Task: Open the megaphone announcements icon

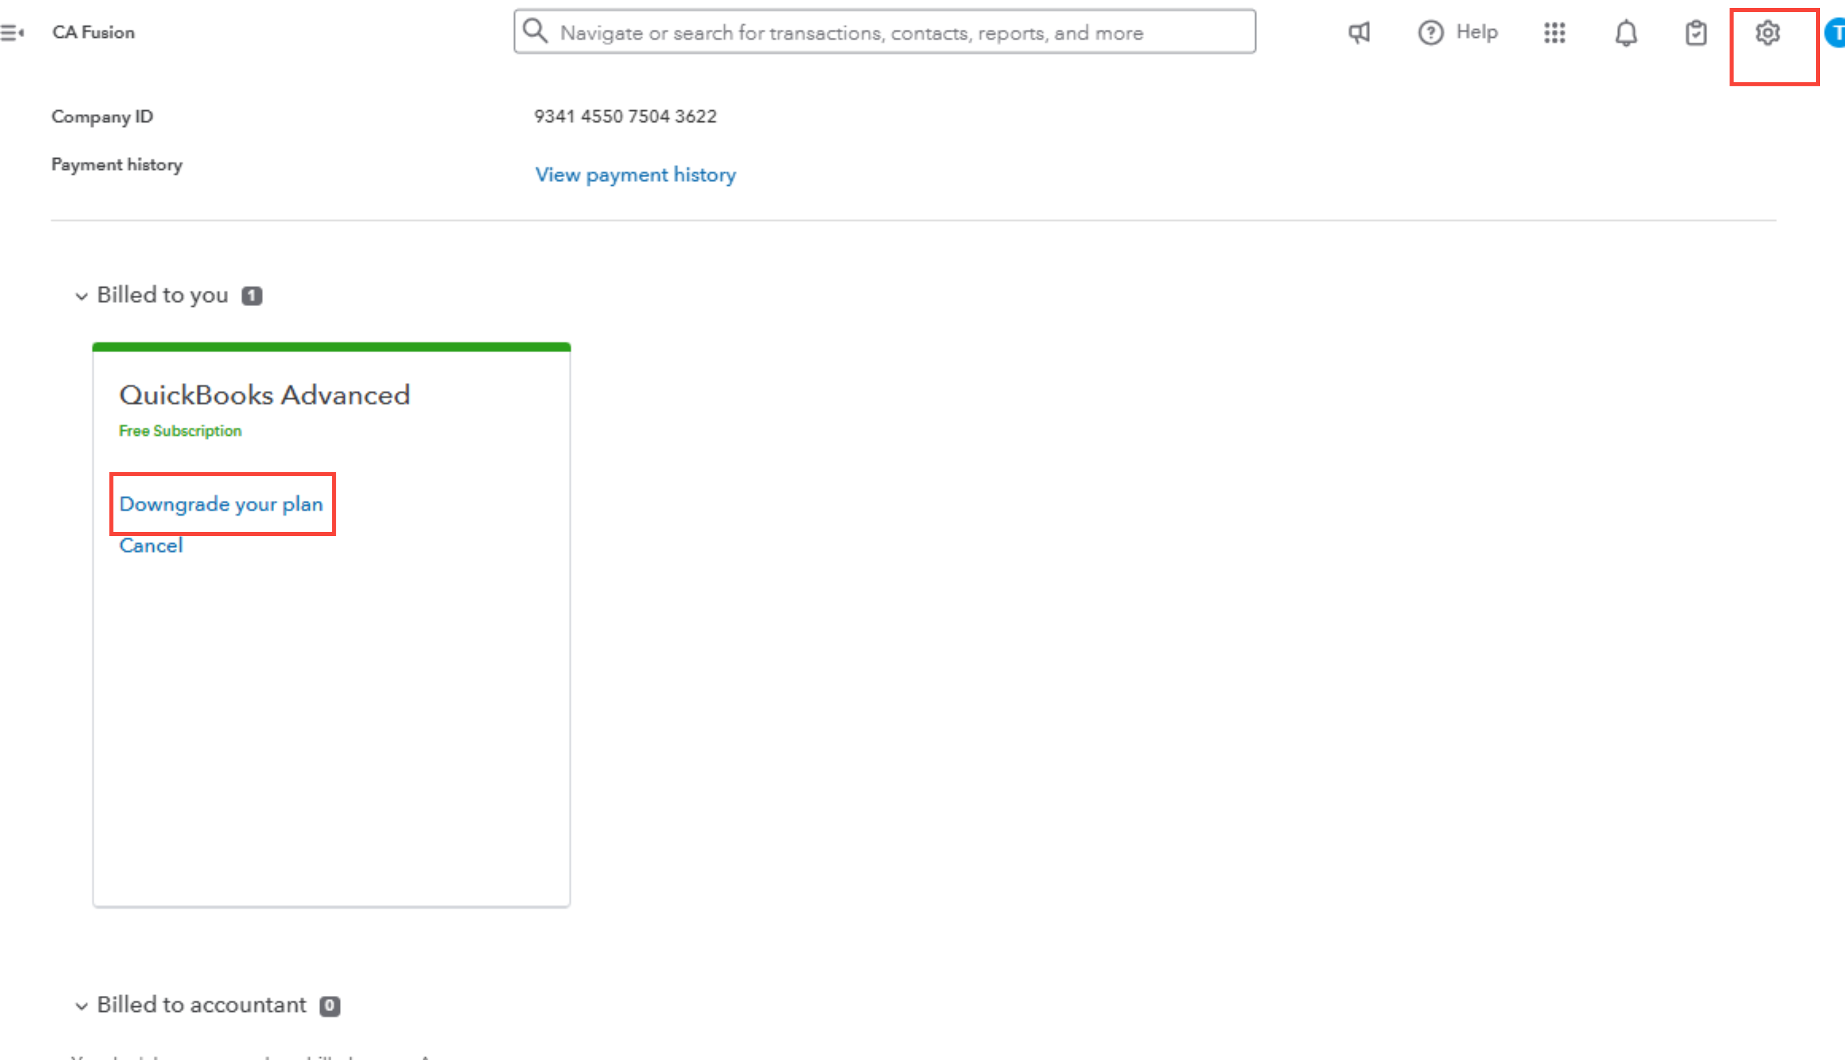Action: [x=1359, y=33]
